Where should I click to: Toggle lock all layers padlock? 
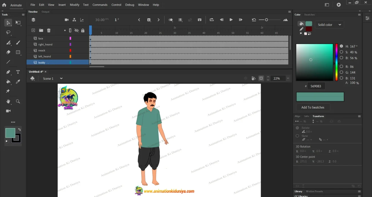[83, 30]
